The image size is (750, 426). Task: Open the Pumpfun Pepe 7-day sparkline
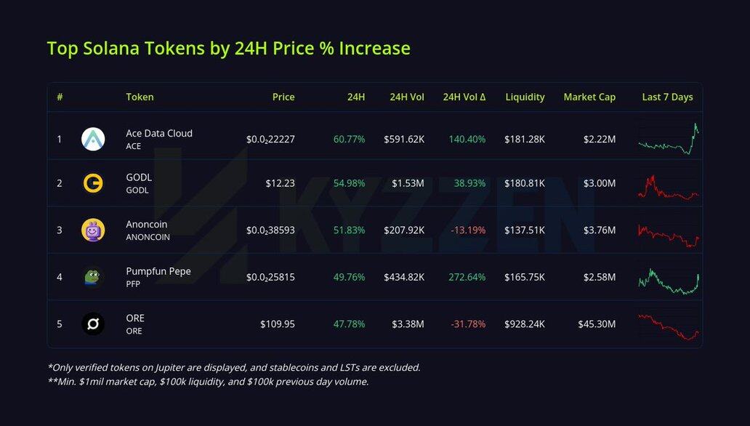(x=668, y=281)
